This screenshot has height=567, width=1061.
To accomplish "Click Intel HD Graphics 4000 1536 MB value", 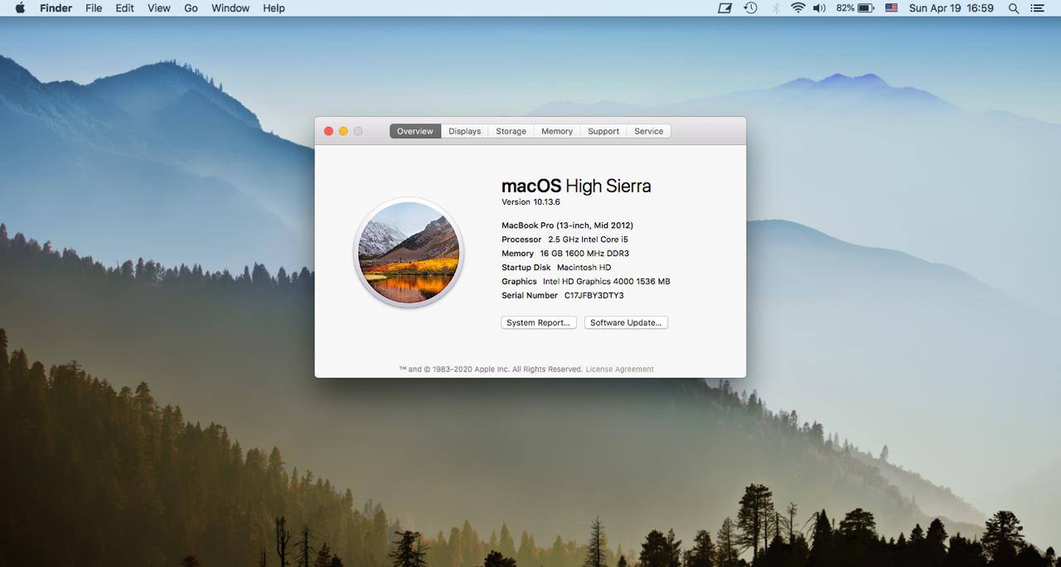I will [x=607, y=282].
